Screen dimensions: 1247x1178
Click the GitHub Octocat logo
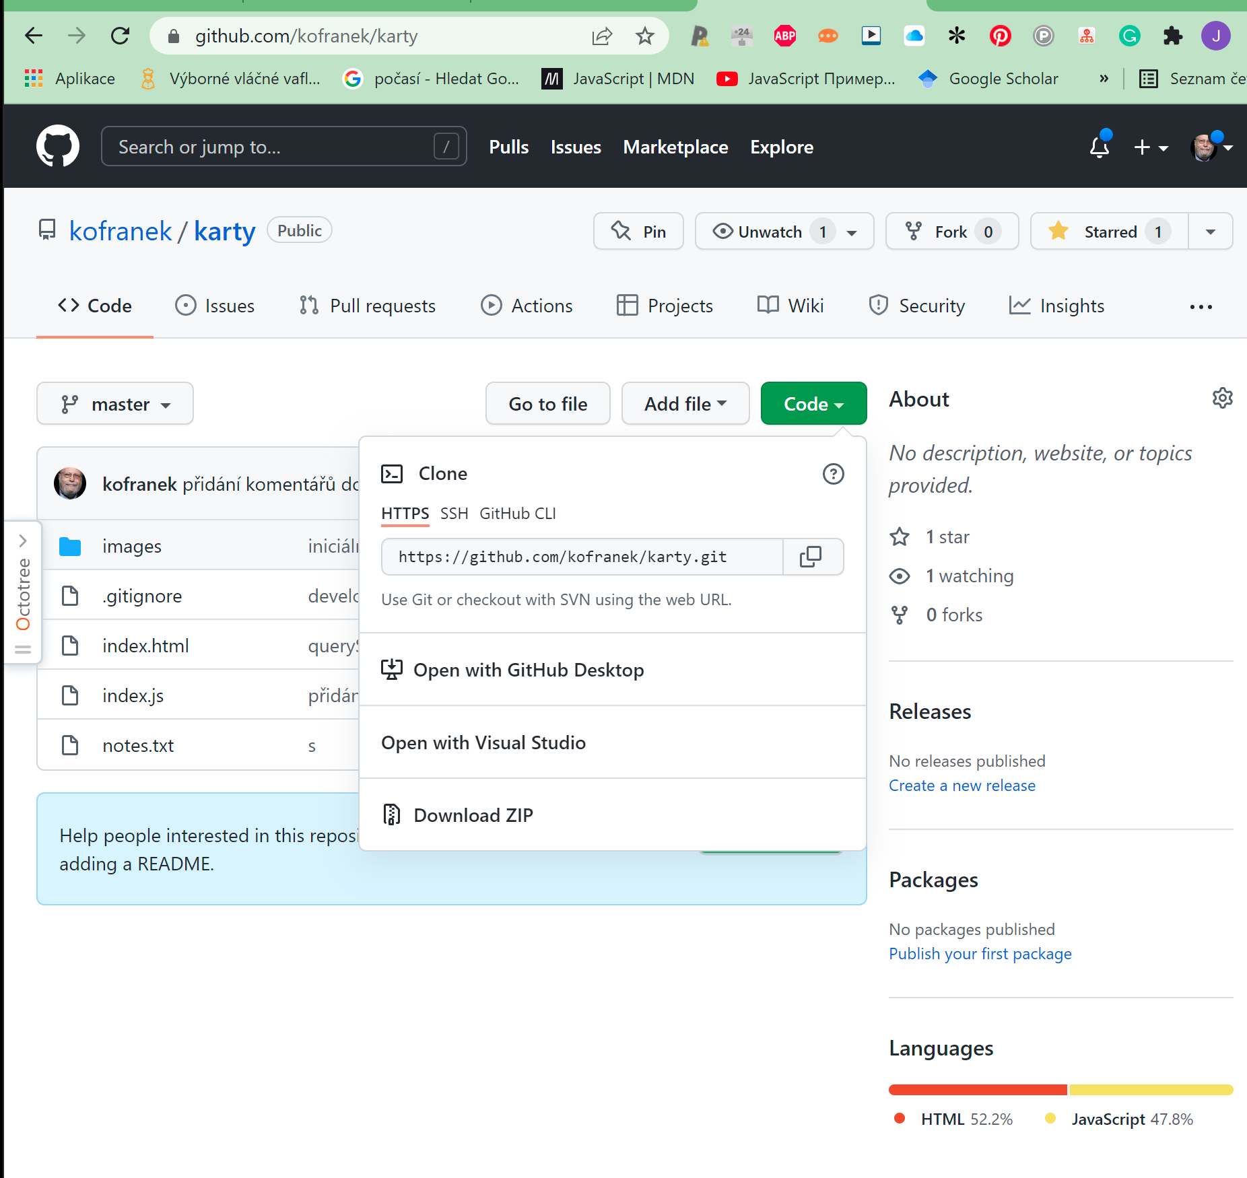point(58,146)
